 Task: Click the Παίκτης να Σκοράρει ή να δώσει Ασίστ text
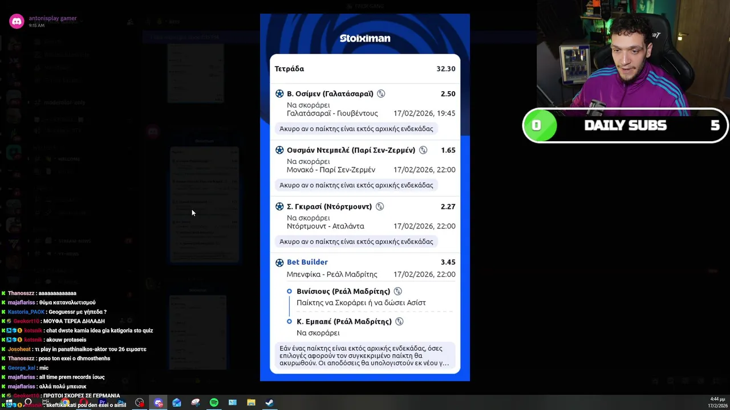[361, 303]
